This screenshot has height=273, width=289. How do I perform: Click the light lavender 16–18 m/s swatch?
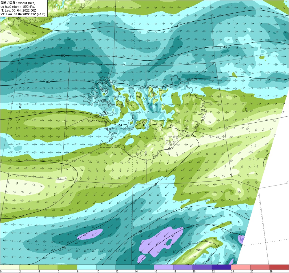pyautogui.click(x=164, y=267)
